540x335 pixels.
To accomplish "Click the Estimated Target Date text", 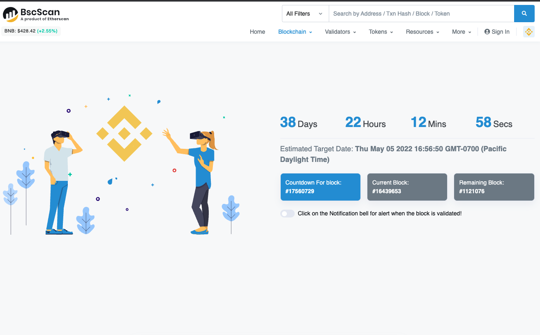I will [393, 154].
